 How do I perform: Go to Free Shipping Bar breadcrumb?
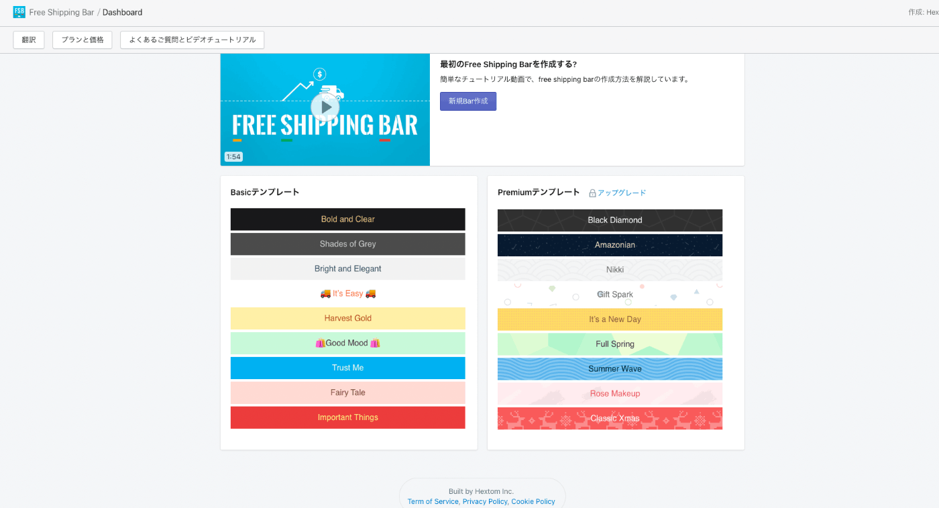[x=62, y=12]
